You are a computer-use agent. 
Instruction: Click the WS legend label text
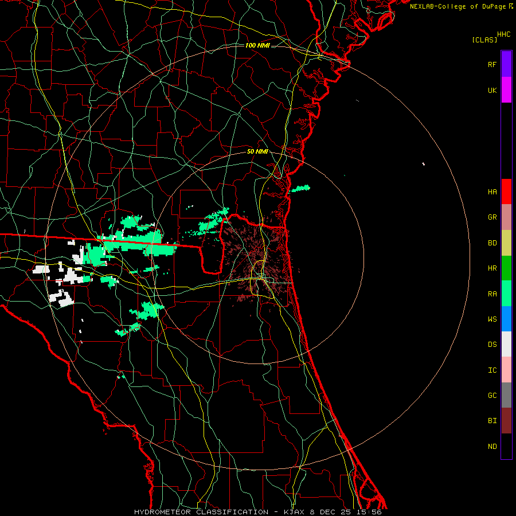coord(492,319)
